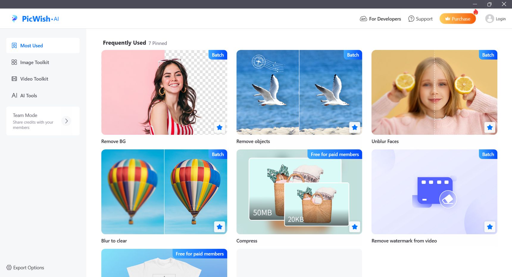
Task: Click the Batch badge on Blur to clear
Action: 218,154
